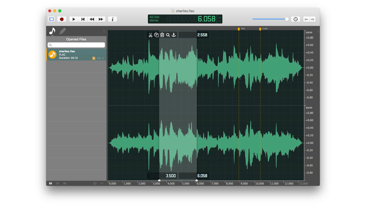Click the link icon on charlies.flac row

point(99,58)
